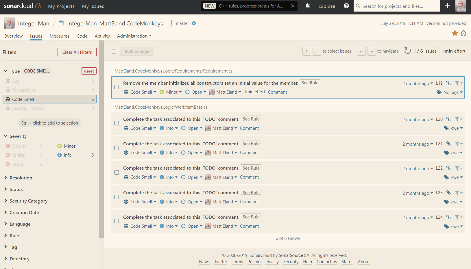Switch to the Measures tab
The image size is (471, 269).
59,36
